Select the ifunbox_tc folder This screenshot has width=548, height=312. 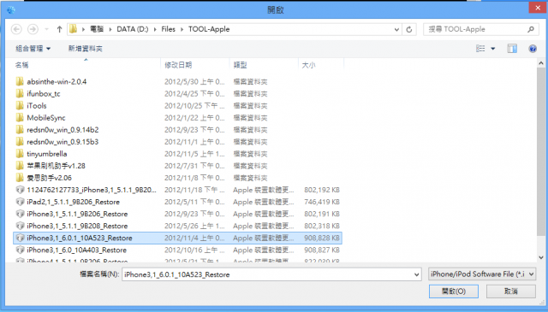click(44, 93)
